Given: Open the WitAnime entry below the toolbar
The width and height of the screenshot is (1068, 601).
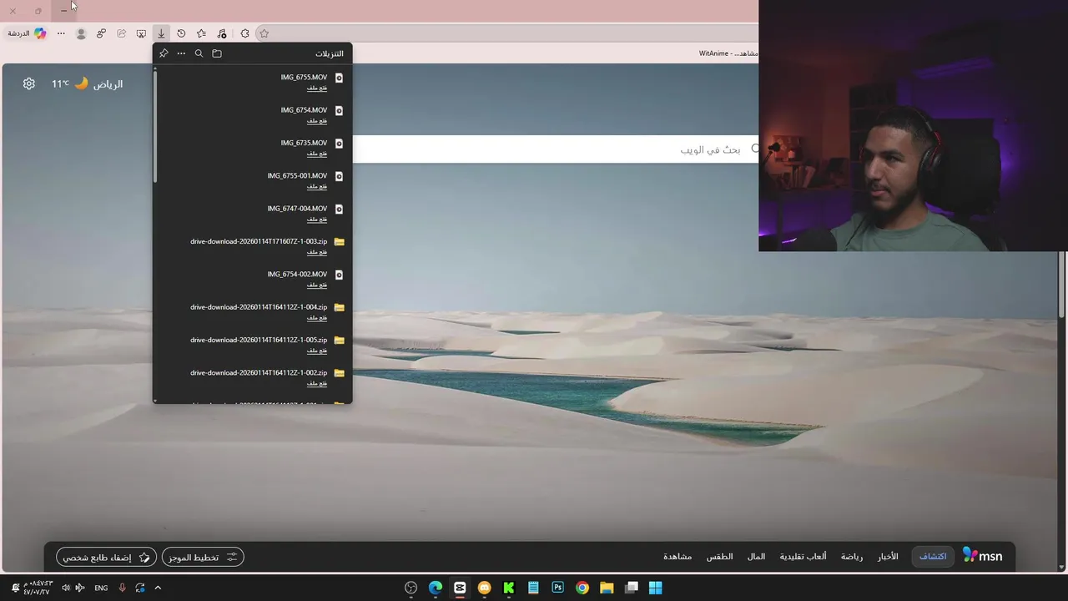Looking at the screenshot, I should click(x=728, y=53).
